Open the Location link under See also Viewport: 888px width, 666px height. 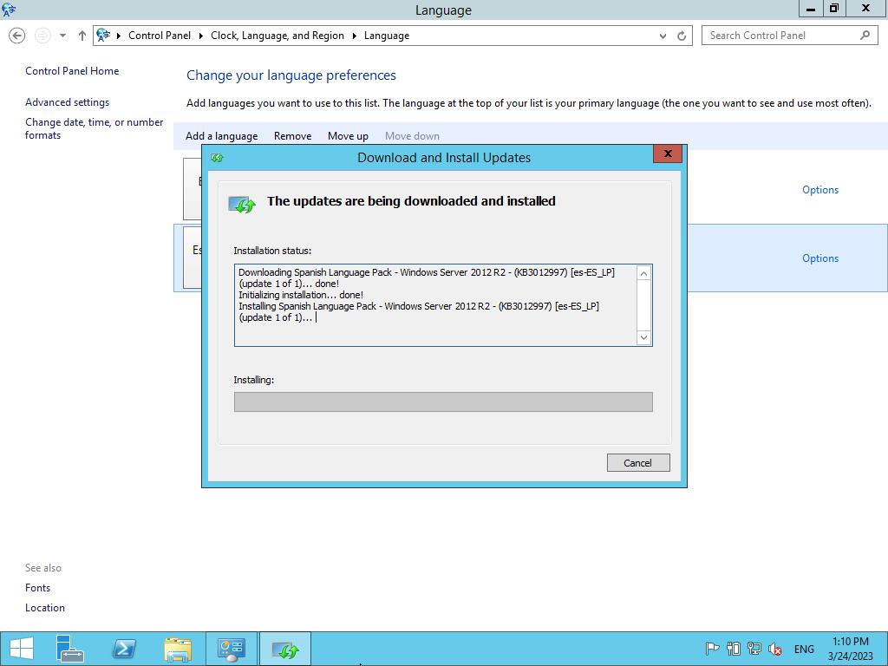point(45,608)
